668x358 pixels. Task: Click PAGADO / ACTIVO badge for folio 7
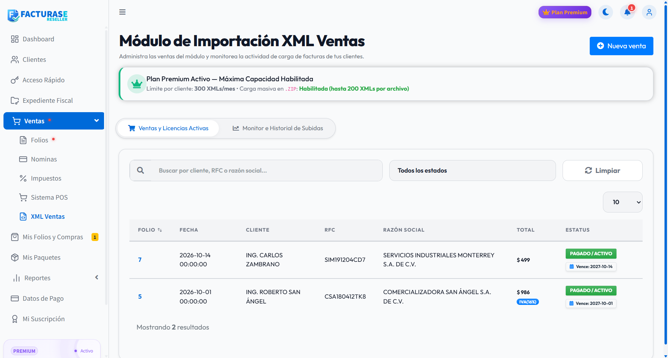point(591,253)
